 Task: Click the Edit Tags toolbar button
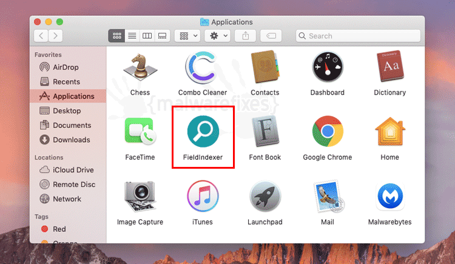tap(271, 36)
